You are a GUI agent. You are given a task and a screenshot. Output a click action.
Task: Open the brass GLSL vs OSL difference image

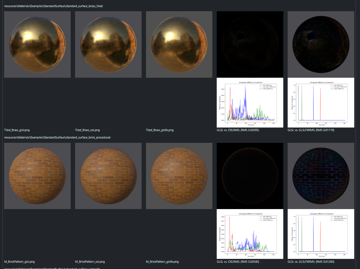tap(250, 44)
